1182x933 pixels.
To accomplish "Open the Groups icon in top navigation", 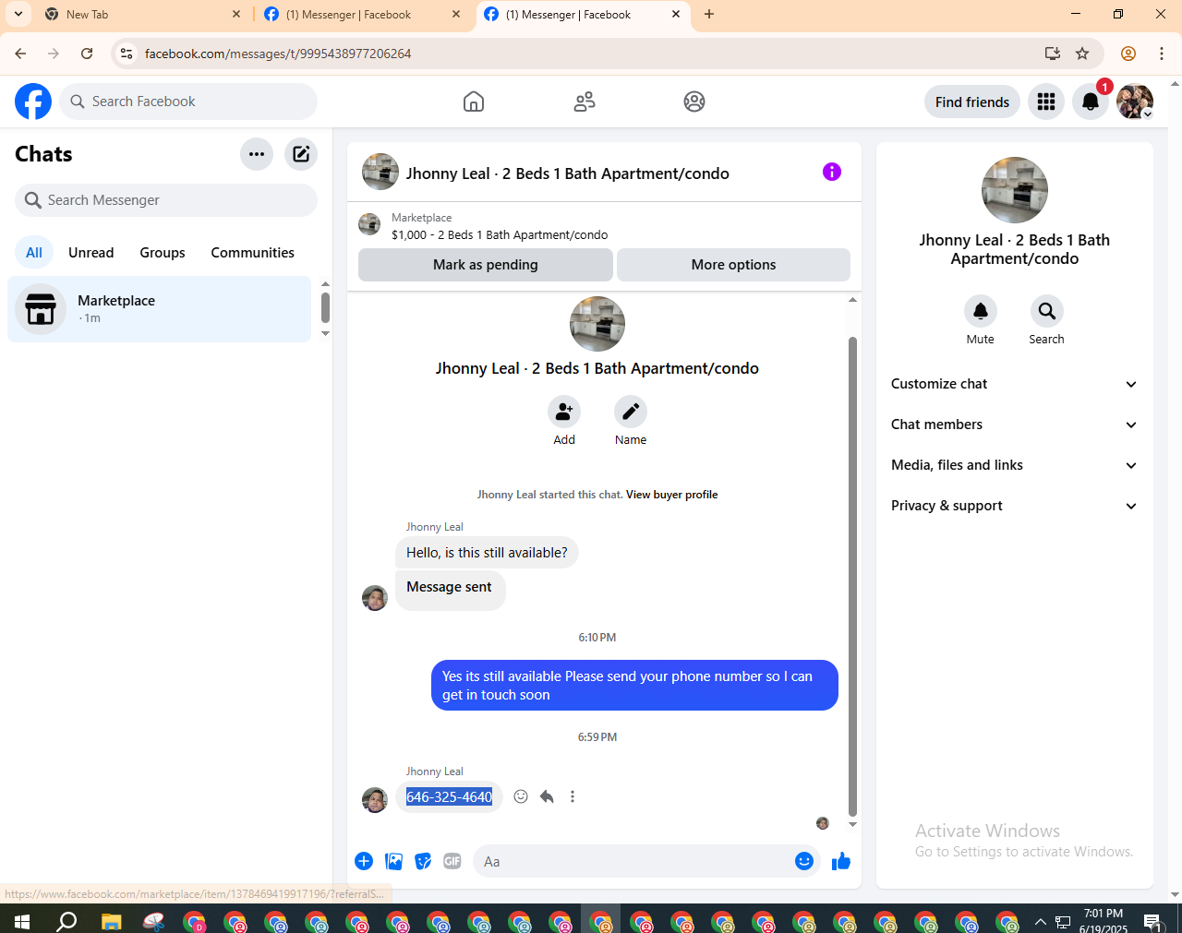I will (694, 102).
